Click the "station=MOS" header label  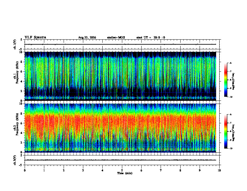pos(116,37)
